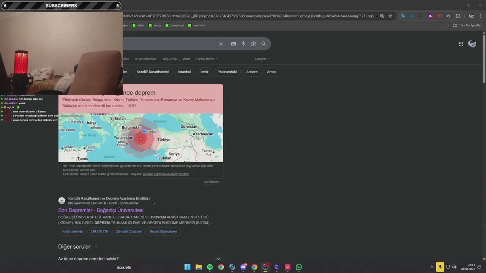Open Discord from the taskbar
Screen dimensions: 486x273
(x=243, y=267)
